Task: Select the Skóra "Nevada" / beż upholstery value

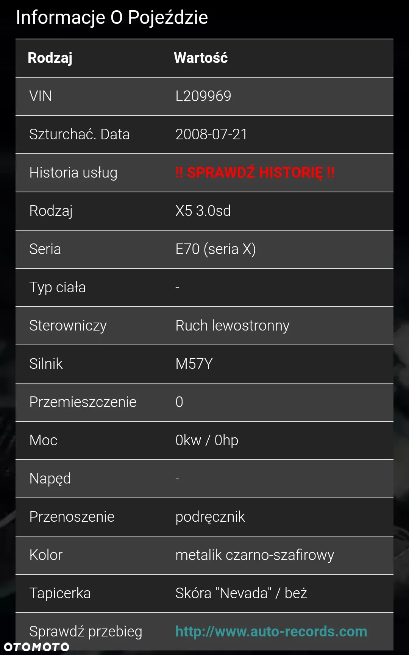Action: (x=241, y=593)
